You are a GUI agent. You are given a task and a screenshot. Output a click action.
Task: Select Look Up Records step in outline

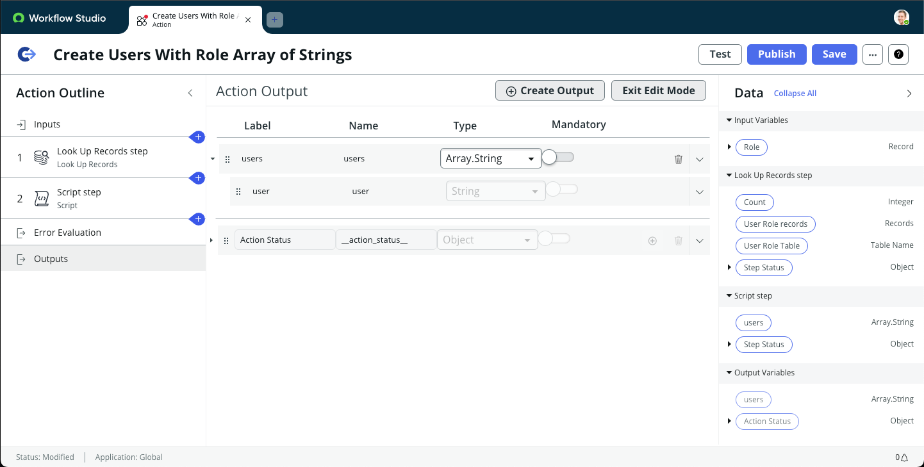point(103,158)
